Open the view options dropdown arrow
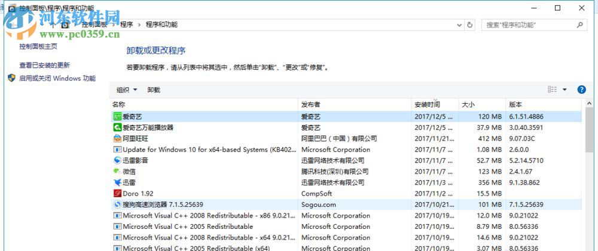The width and height of the screenshot is (598, 251). click(565, 90)
